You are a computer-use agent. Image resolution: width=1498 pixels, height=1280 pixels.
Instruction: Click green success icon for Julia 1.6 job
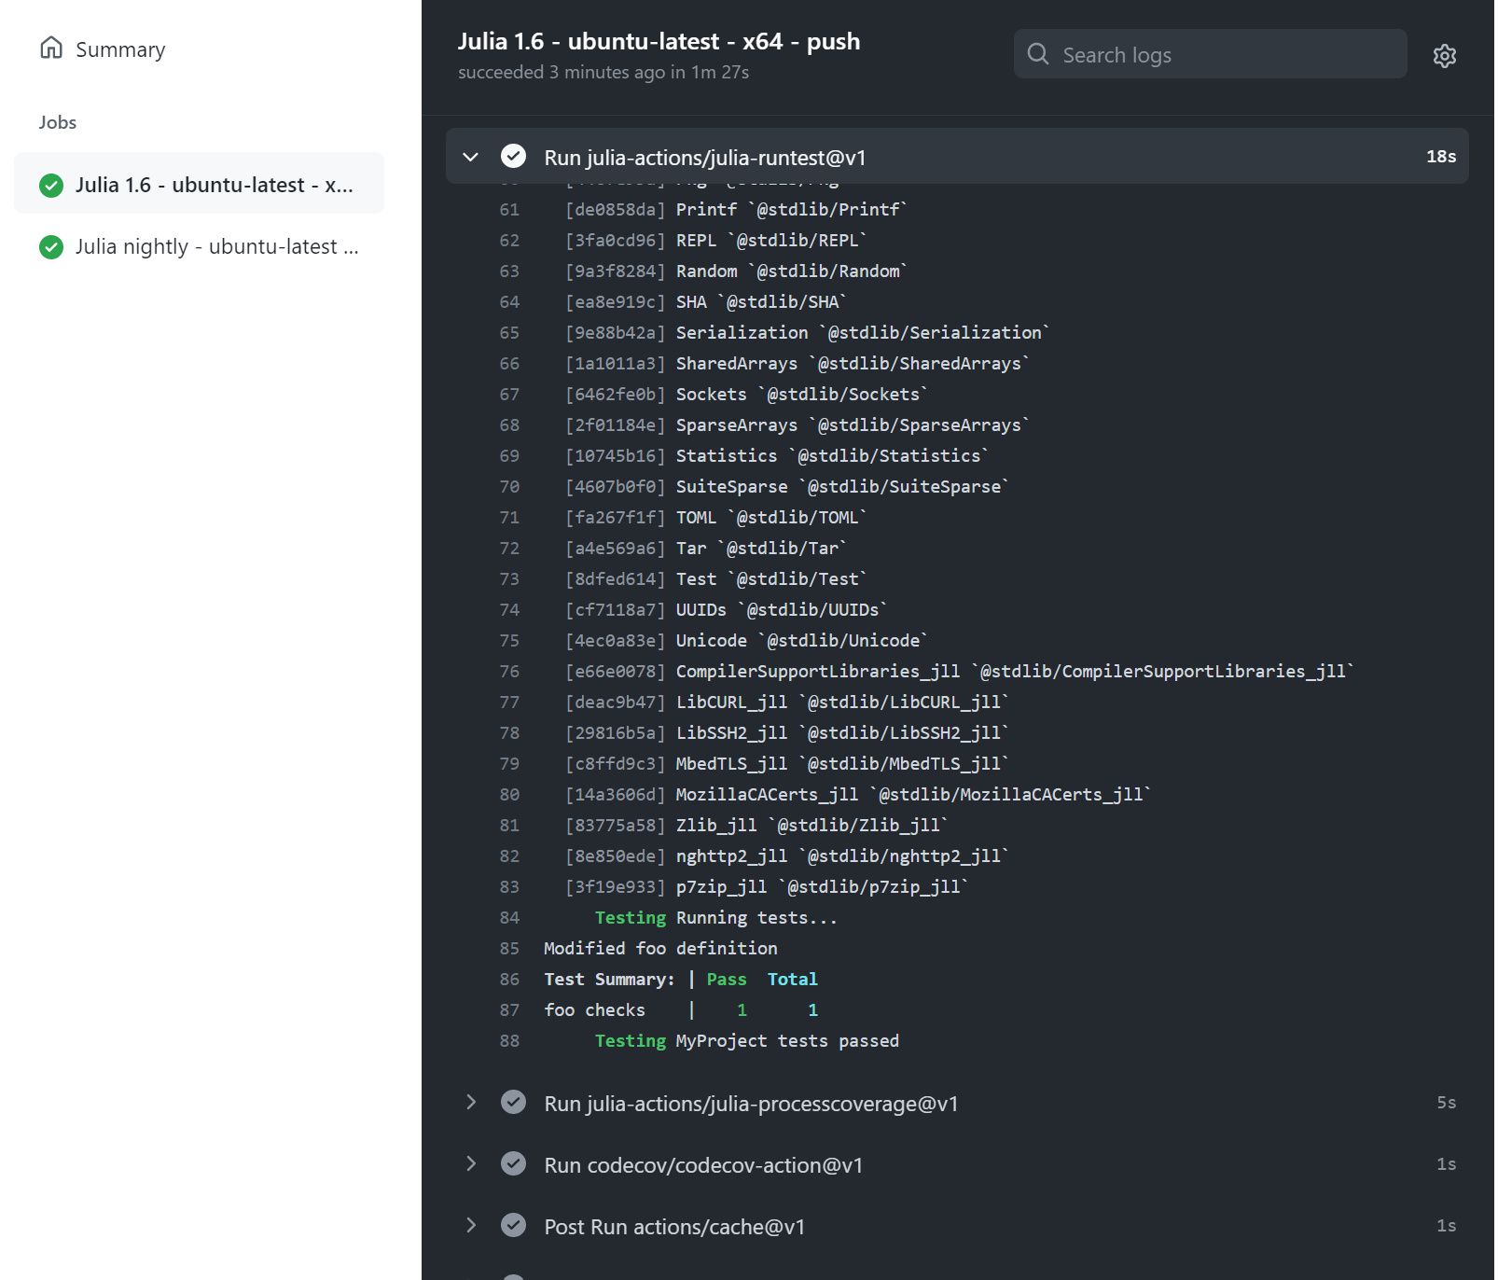51,186
